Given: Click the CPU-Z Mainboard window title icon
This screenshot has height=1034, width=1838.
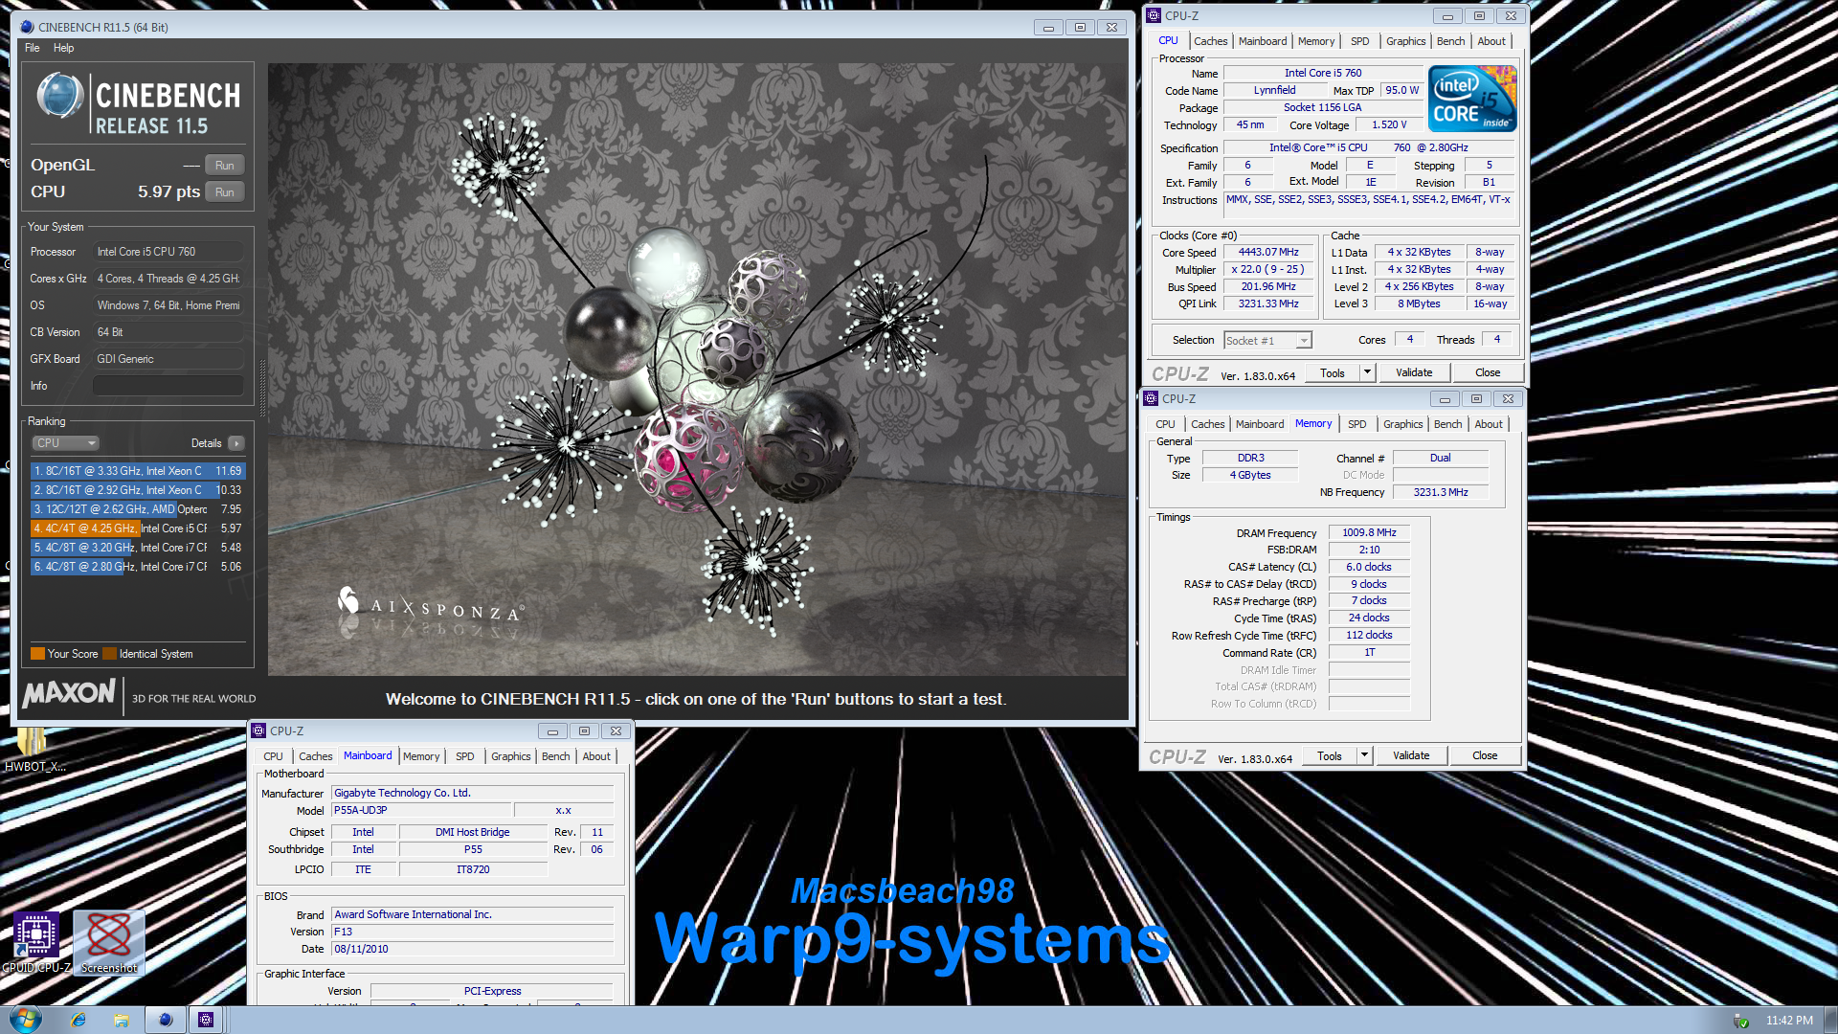Looking at the screenshot, I should (x=258, y=731).
